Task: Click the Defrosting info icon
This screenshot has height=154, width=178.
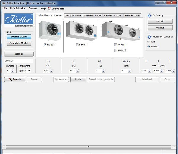Action: [x=149, y=15]
